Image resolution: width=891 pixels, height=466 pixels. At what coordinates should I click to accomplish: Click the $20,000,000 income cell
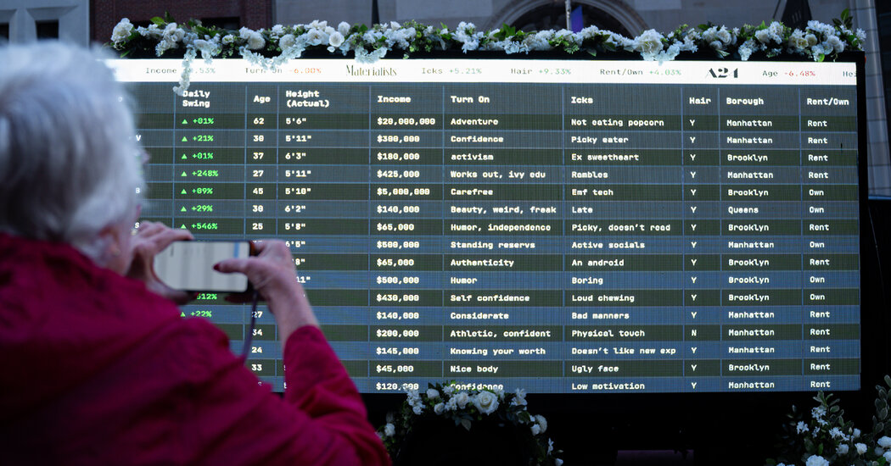(x=406, y=122)
